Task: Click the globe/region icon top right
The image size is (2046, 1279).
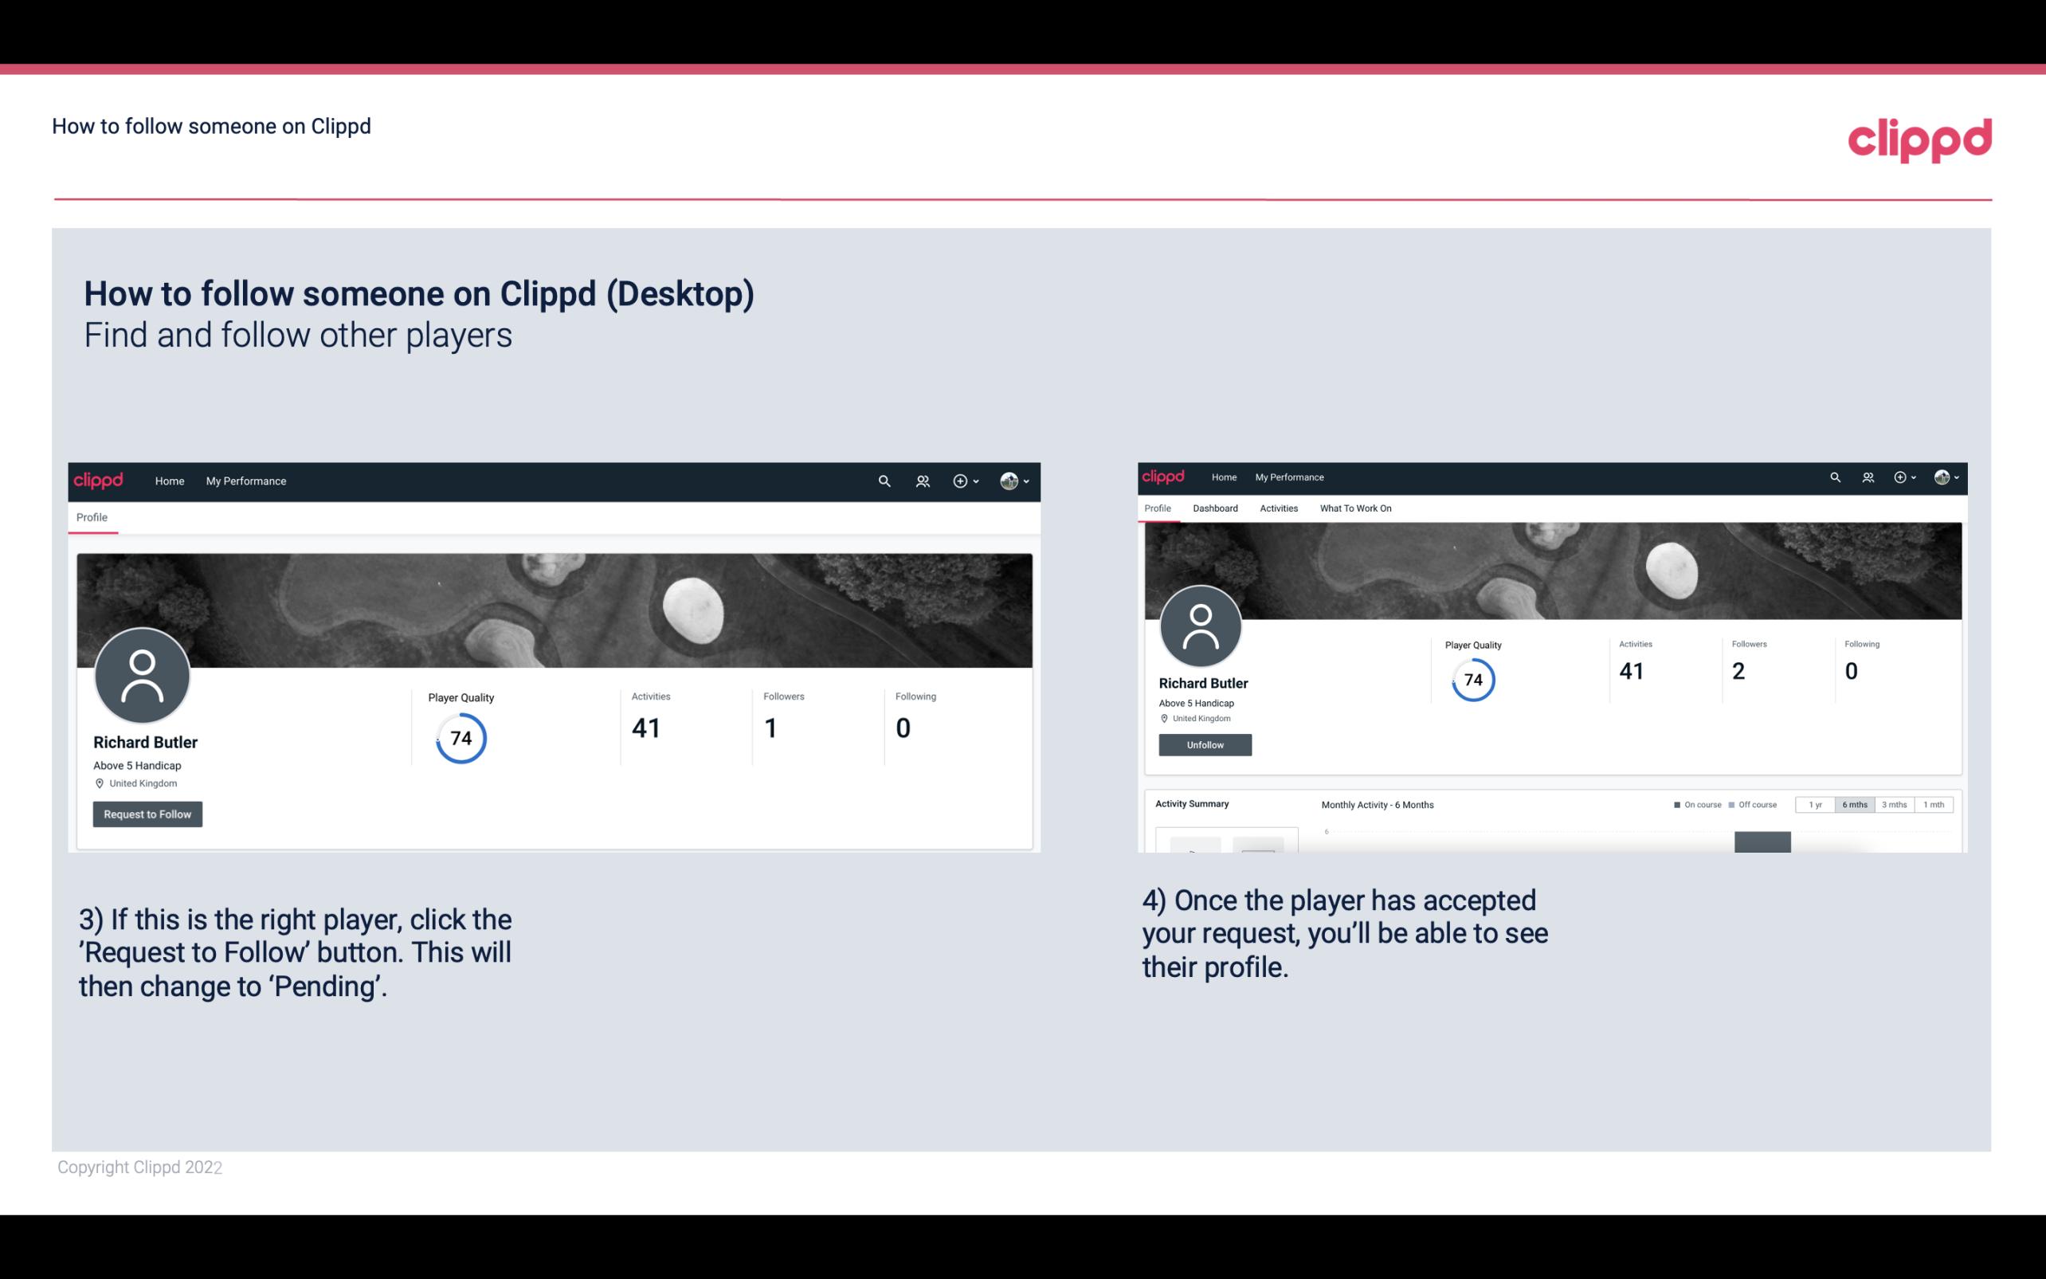Action: [1940, 477]
